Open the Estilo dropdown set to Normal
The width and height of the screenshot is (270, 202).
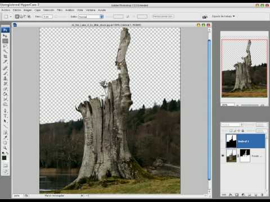tap(91, 17)
